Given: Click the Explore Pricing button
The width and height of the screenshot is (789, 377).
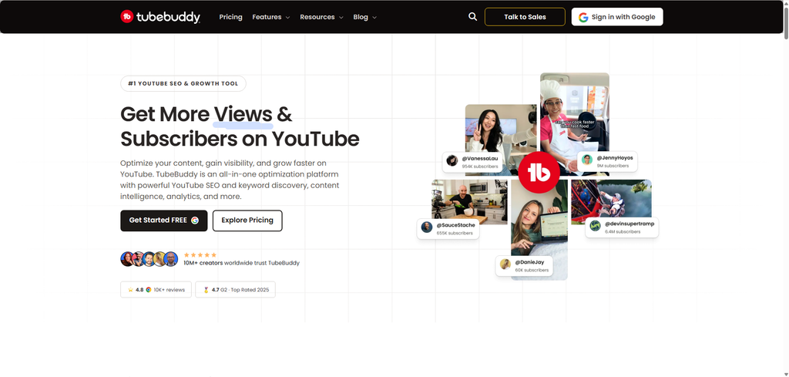Looking at the screenshot, I should click(247, 220).
